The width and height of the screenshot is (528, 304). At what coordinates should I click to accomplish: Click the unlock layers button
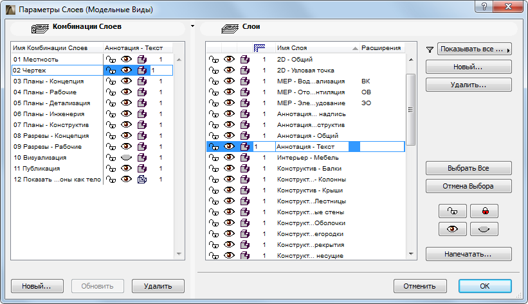(452, 211)
